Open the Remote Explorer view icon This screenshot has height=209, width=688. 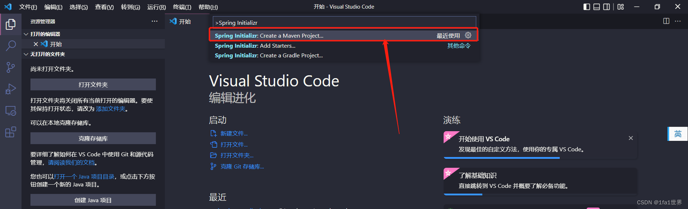click(11, 111)
